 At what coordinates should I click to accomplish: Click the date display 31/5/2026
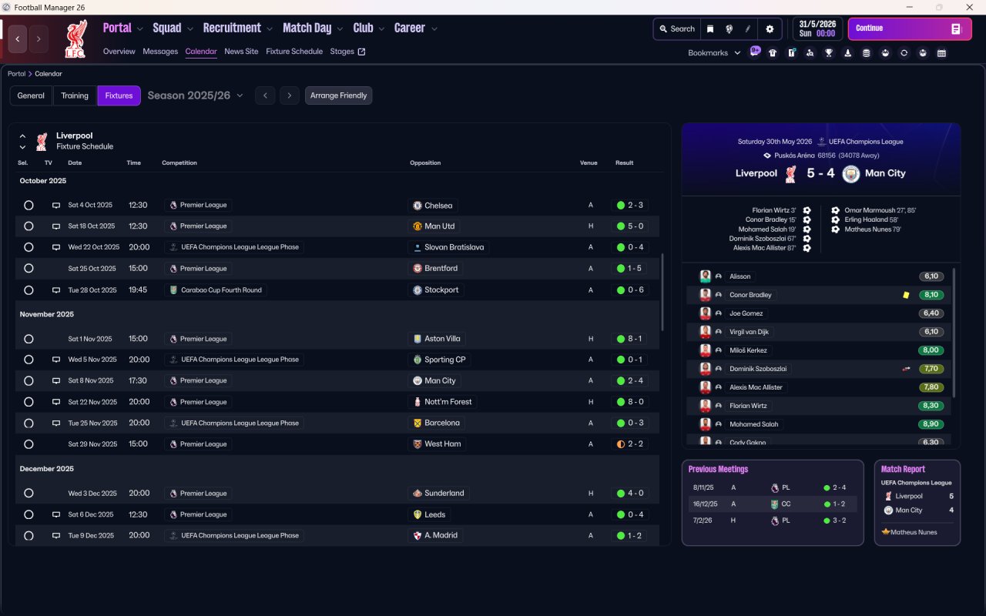[817, 24]
